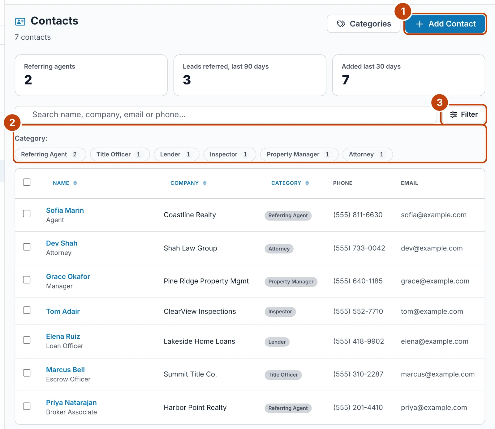495x429 pixels.
Task: Filter by Inspector category chip
Action: point(230,154)
